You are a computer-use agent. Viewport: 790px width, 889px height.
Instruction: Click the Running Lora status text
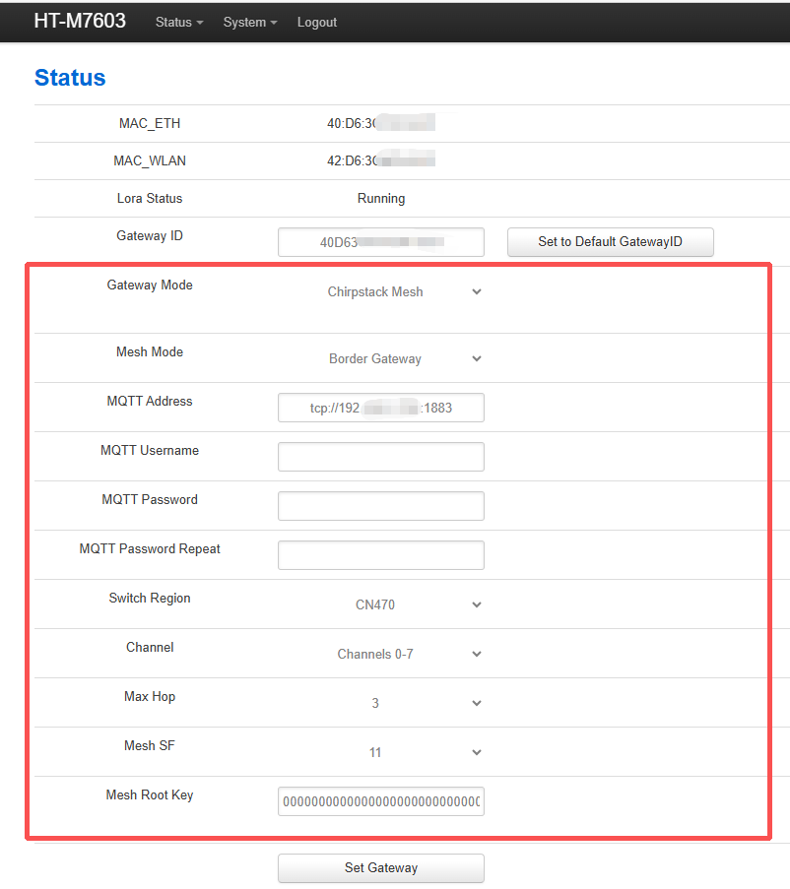click(x=381, y=199)
